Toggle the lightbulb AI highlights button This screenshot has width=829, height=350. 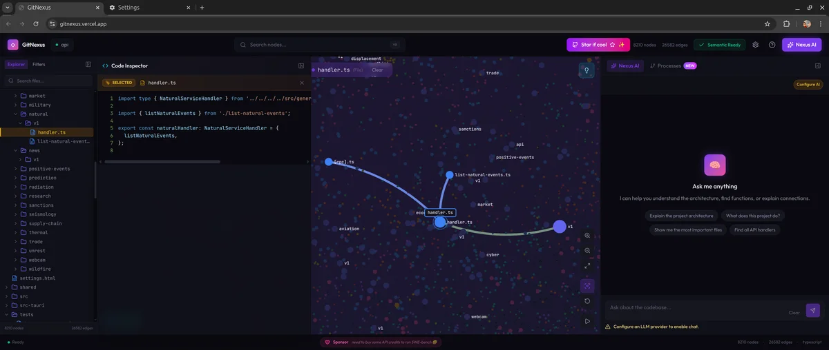tap(587, 70)
